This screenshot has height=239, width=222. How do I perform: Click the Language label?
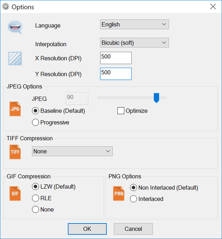coord(48,26)
